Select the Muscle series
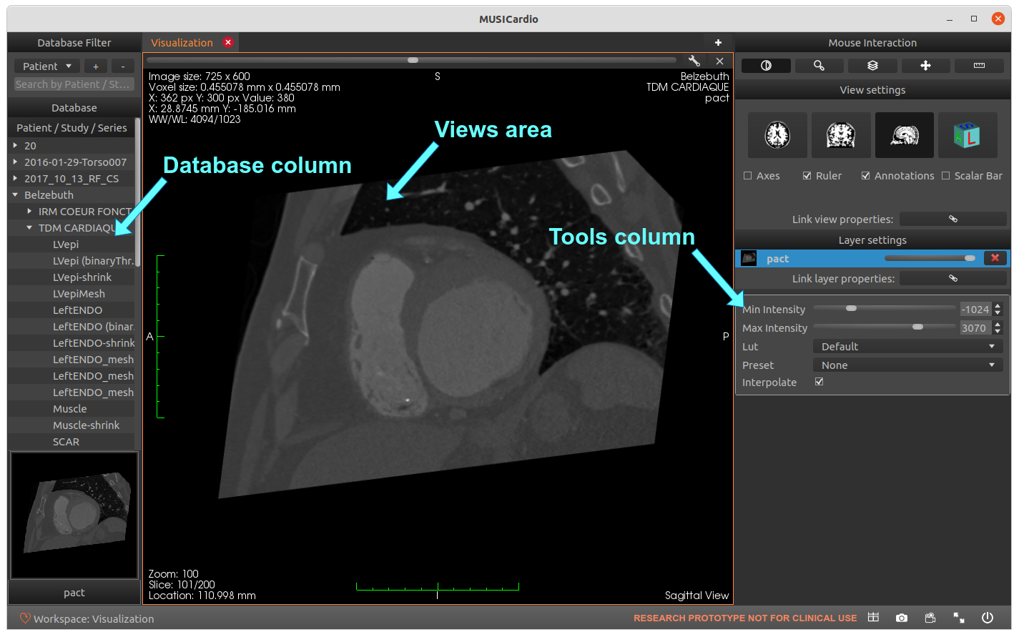This screenshot has width=1019, height=637. pos(69,408)
